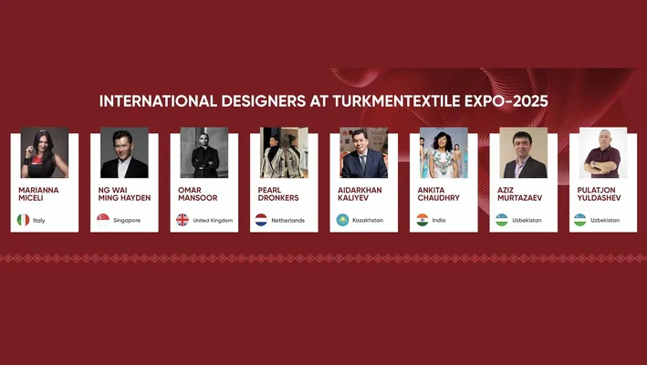
Task: Click the Italy flag icon
Action: (x=23, y=220)
